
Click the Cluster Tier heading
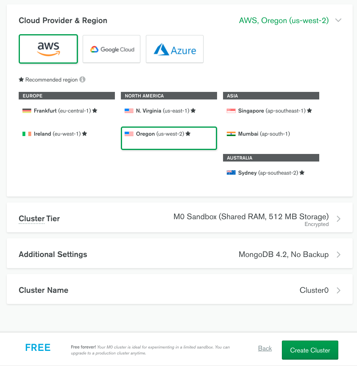pos(39,219)
